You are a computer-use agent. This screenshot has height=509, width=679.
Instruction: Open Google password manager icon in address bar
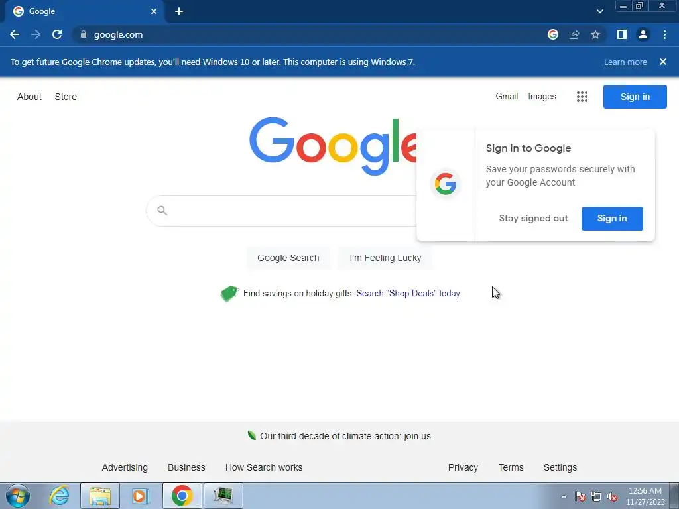552,34
